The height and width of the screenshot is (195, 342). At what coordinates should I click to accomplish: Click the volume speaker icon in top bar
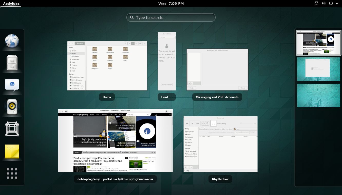[324, 4]
